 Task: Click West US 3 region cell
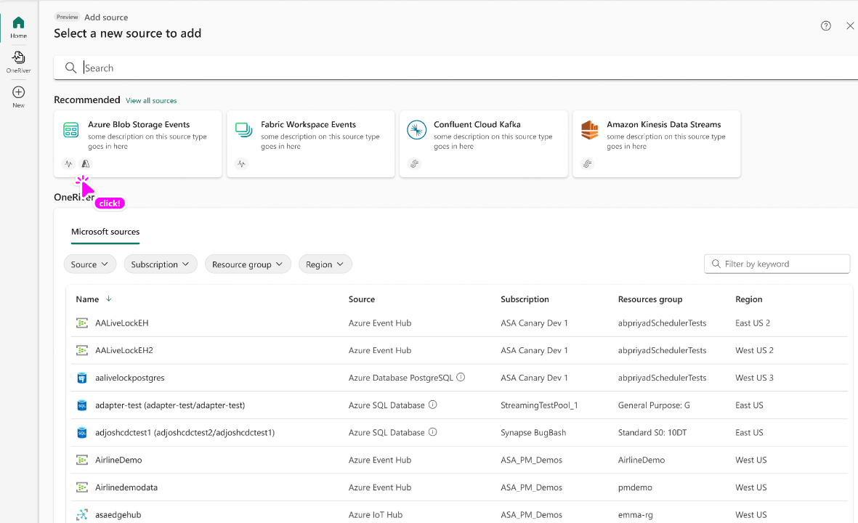coord(755,378)
